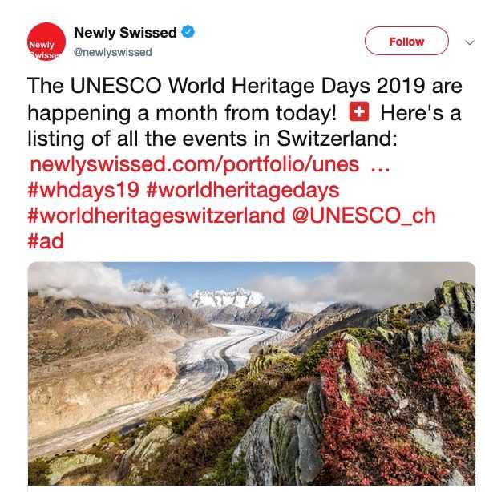Open the @newlyswissed handle link
Viewport: 485px width, 492px height.
[x=112, y=52]
